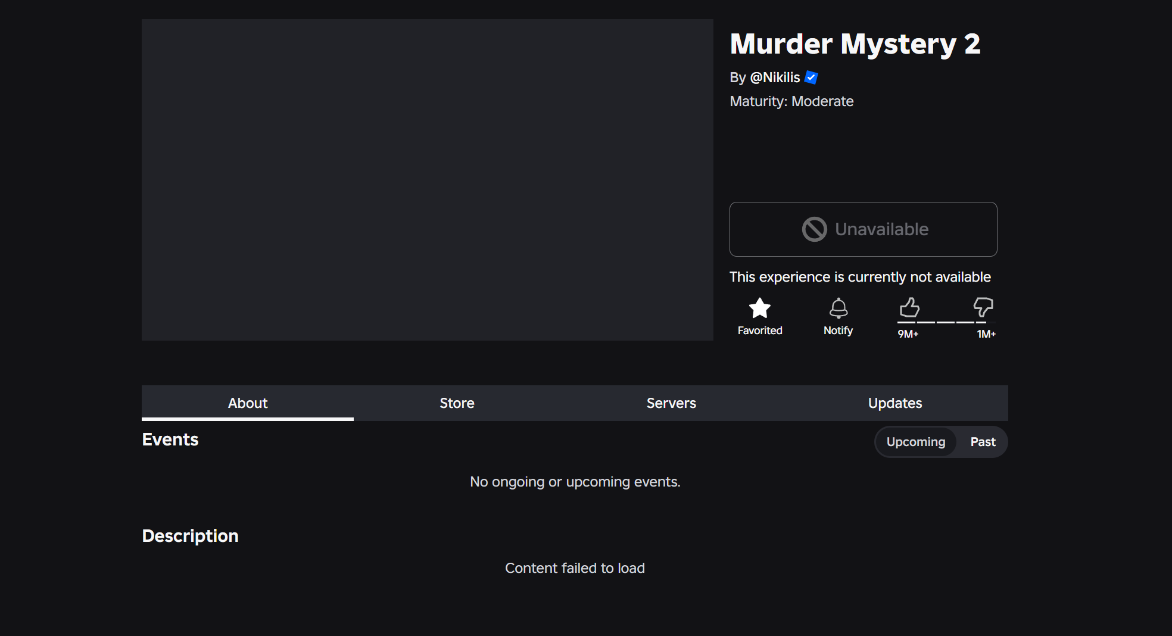Image resolution: width=1172 pixels, height=636 pixels.
Task: Click the verified badge next to Nikilis
Action: (x=811, y=77)
